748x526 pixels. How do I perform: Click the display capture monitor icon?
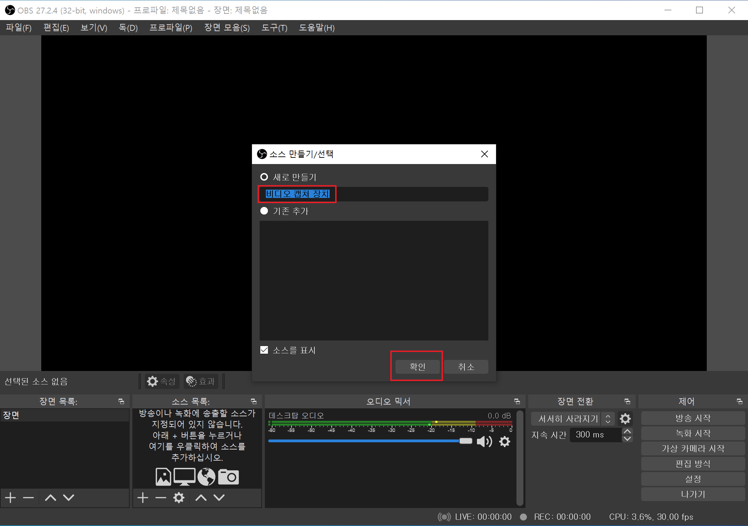(x=184, y=477)
